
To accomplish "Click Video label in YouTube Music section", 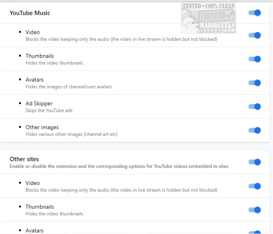I will 32,32.
